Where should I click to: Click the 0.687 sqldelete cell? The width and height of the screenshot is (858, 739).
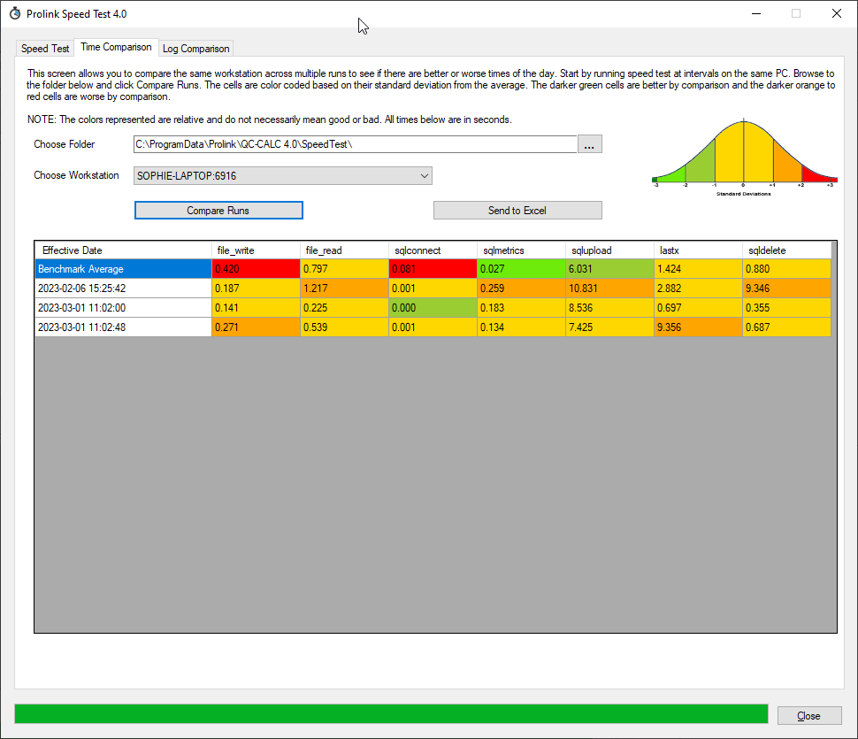[787, 327]
